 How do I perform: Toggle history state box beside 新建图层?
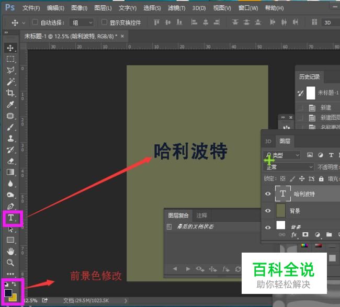click(x=300, y=118)
